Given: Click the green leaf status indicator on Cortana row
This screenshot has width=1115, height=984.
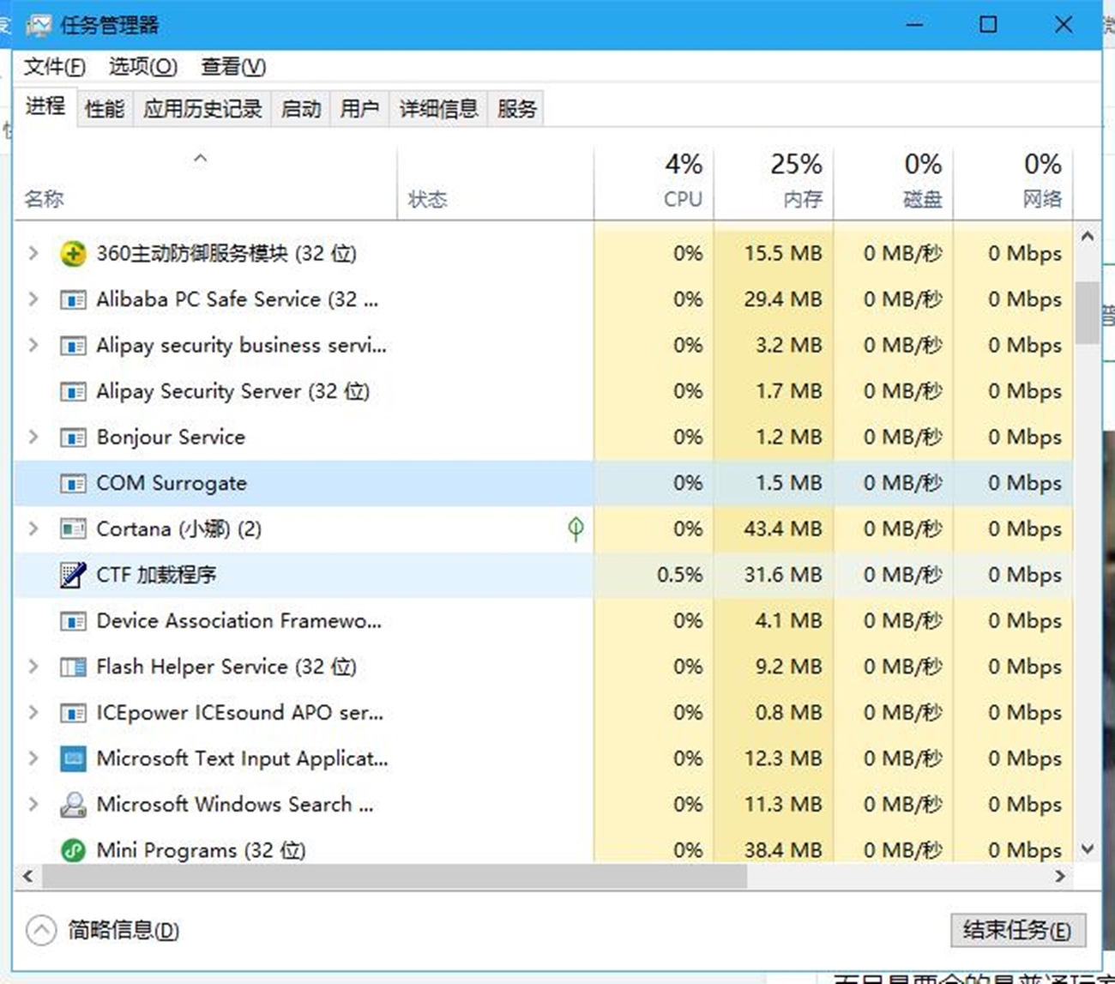Looking at the screenshot, I should tap(576, 529).
